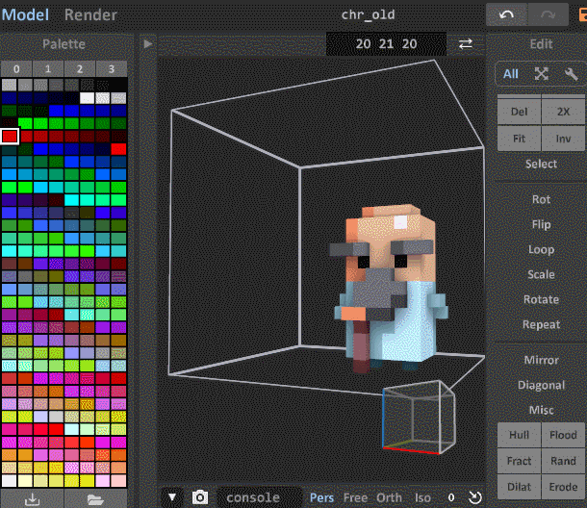Select the All edit mode

[x=511, y=74]
